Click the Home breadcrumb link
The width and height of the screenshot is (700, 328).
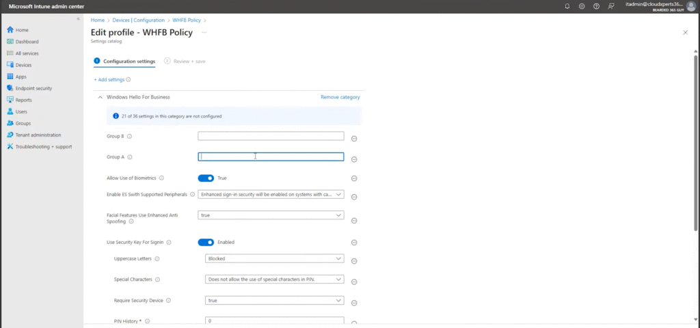point(97,20)
